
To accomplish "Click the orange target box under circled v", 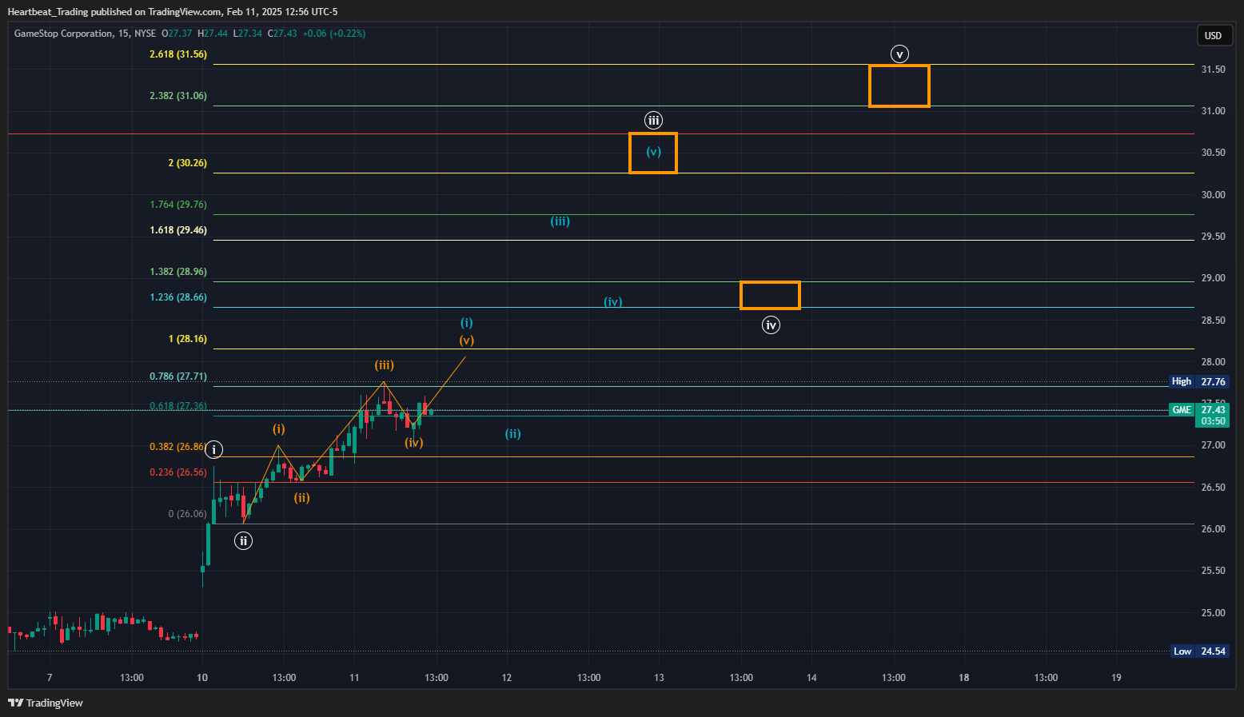I will coord(899,86).
